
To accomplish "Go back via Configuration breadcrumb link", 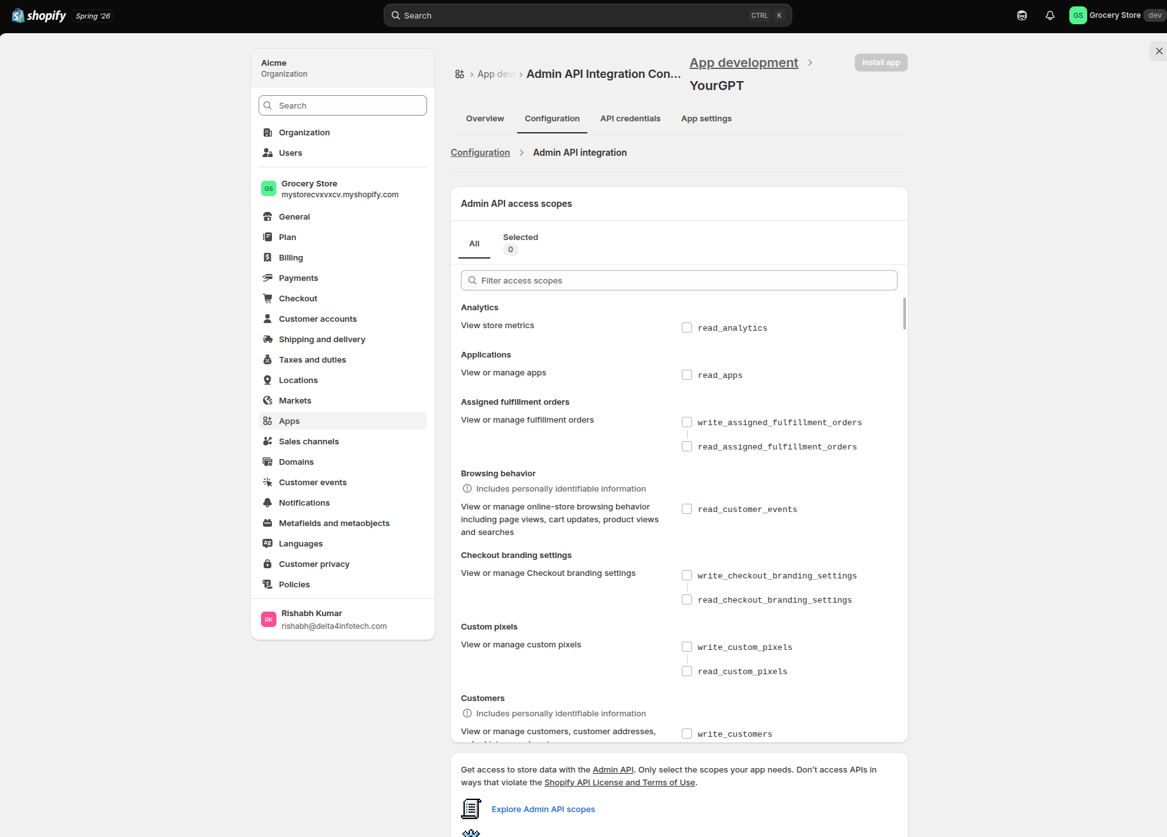I will pyautogui.click(x=480, y=153).
